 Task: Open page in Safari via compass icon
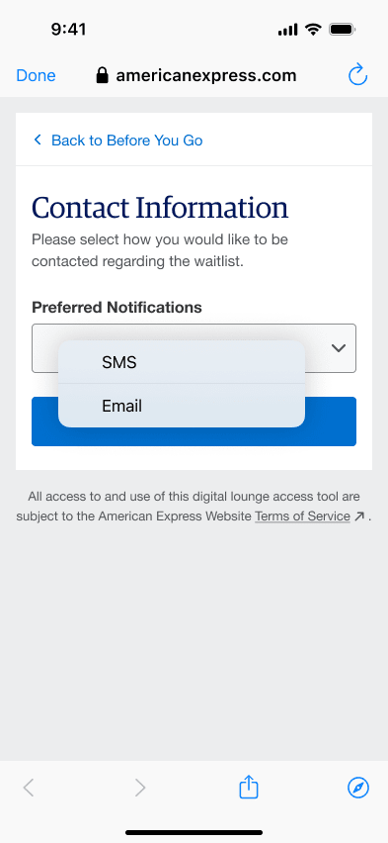[358, 789]
